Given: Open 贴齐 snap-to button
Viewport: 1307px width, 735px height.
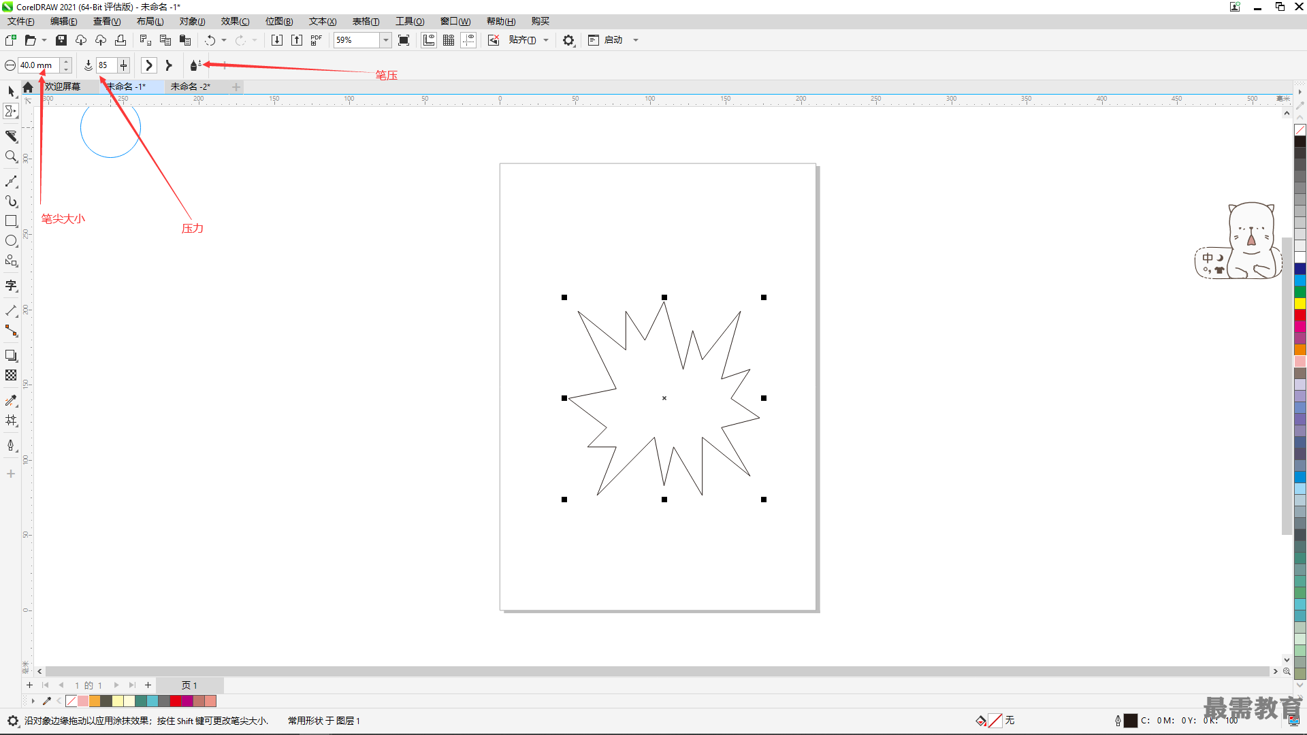Looking at the screenshot, I should click(522, 40).
